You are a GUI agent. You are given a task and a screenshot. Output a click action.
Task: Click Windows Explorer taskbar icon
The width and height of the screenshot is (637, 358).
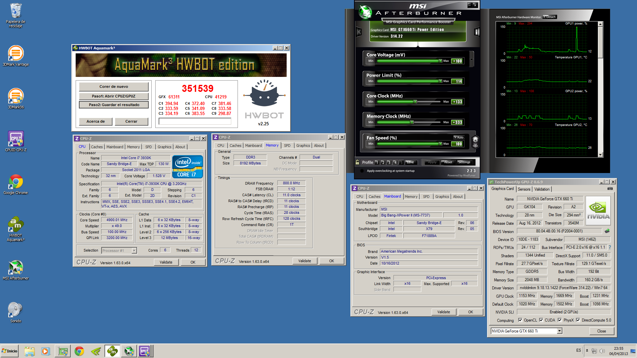point(30,351)
